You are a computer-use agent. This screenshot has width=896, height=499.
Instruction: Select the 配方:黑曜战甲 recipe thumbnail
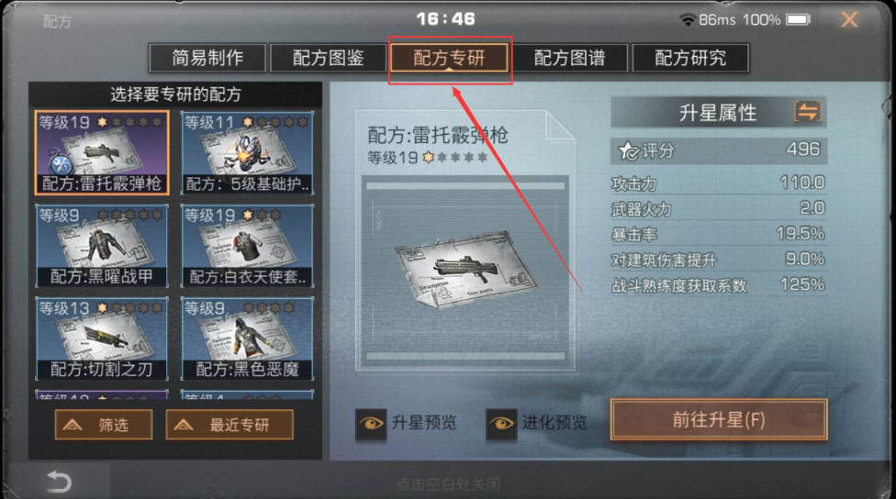coord(102,246)
